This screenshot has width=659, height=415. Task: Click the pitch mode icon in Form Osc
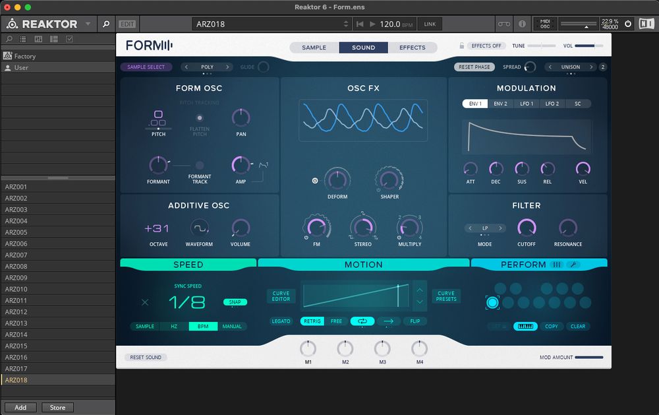pyautogui.click(x=158, y=119)
